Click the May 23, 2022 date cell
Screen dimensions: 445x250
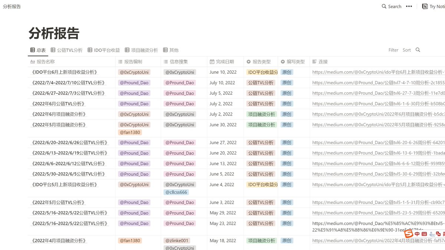(x=222, y=223)
